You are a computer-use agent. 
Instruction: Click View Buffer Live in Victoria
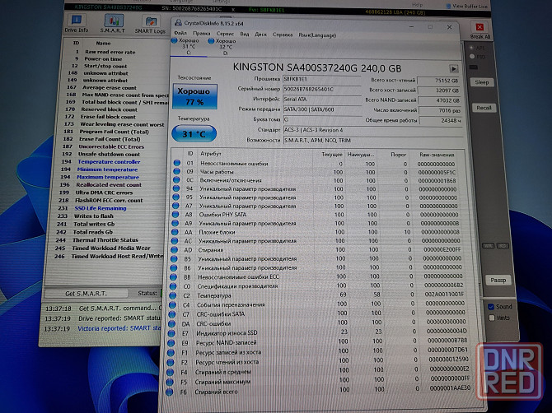pos(467,6)
